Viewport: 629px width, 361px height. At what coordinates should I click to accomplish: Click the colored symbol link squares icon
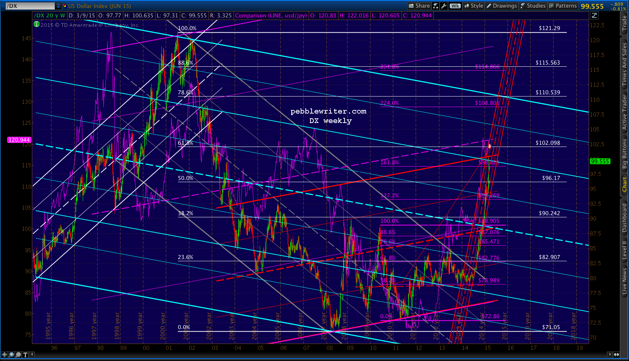(x=65, y=6)
